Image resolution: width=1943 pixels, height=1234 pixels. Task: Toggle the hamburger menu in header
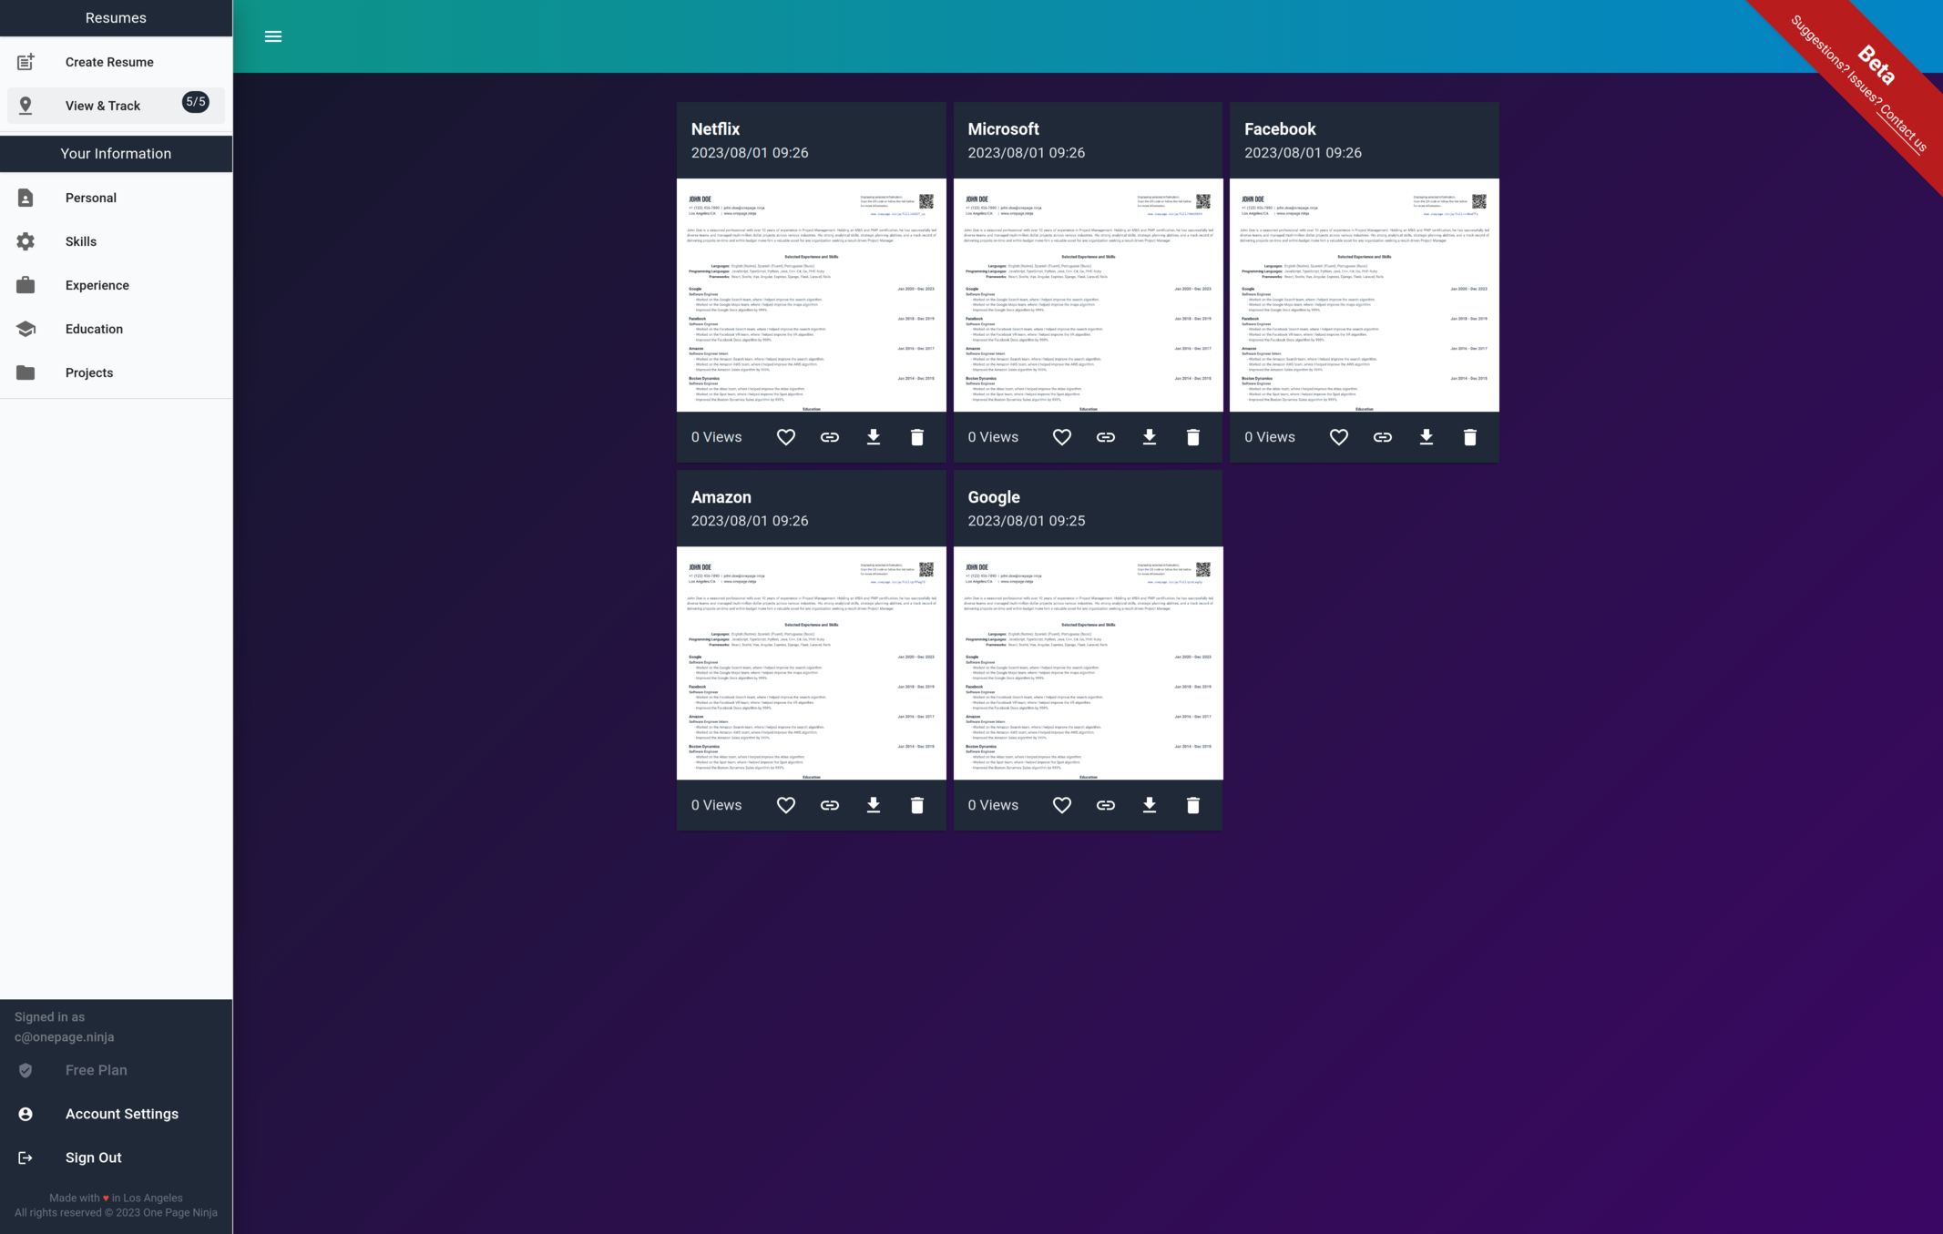tap(272, 36)
